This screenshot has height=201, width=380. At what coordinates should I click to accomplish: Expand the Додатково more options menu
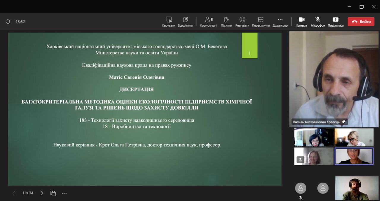[280, 20]
